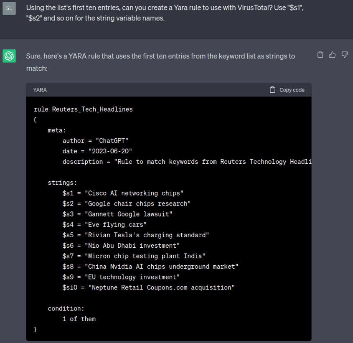Click the $s1 Cisco AI networking chips string
This screenshot has height=343, width=353.
(123, 193)
